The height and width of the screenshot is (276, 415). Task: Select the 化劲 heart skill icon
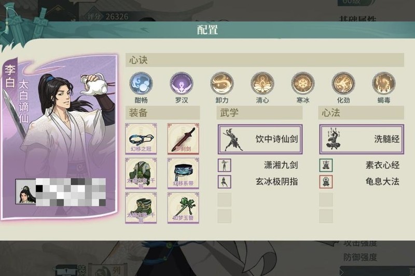point(343,84)
